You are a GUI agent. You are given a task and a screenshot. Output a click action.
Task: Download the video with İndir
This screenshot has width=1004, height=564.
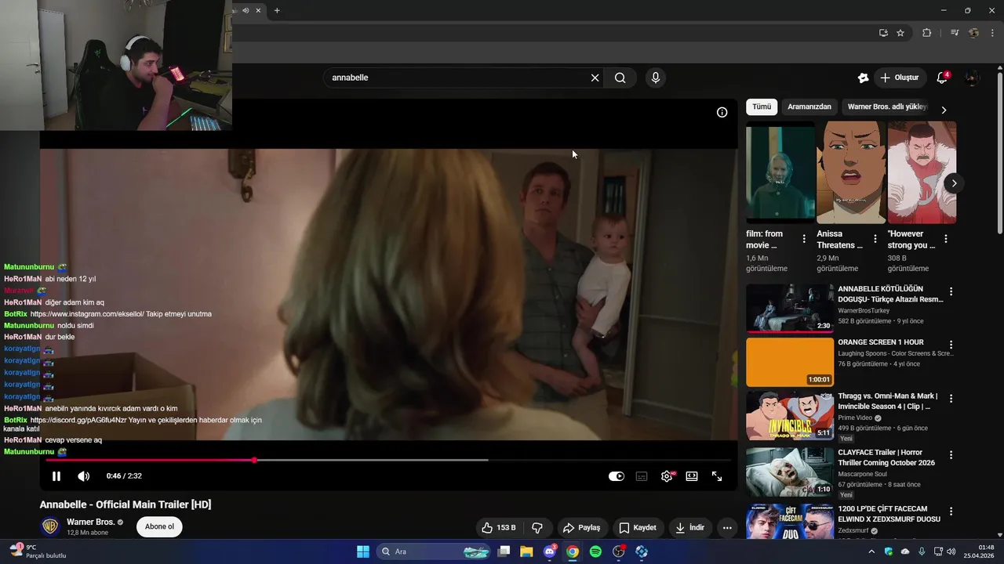point(690,528)
